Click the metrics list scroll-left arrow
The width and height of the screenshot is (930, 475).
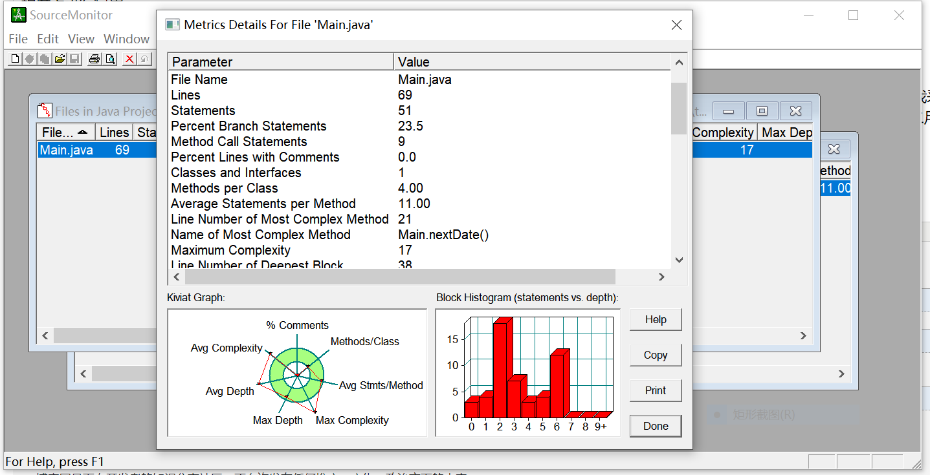[x=177, y=277]
